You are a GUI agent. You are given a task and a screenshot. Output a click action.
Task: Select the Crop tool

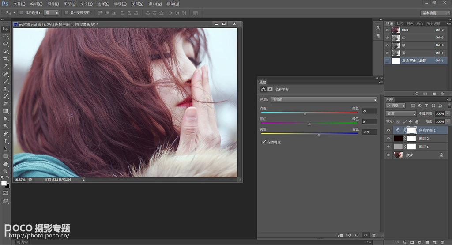pyautogui.click(x=5, y=59)
